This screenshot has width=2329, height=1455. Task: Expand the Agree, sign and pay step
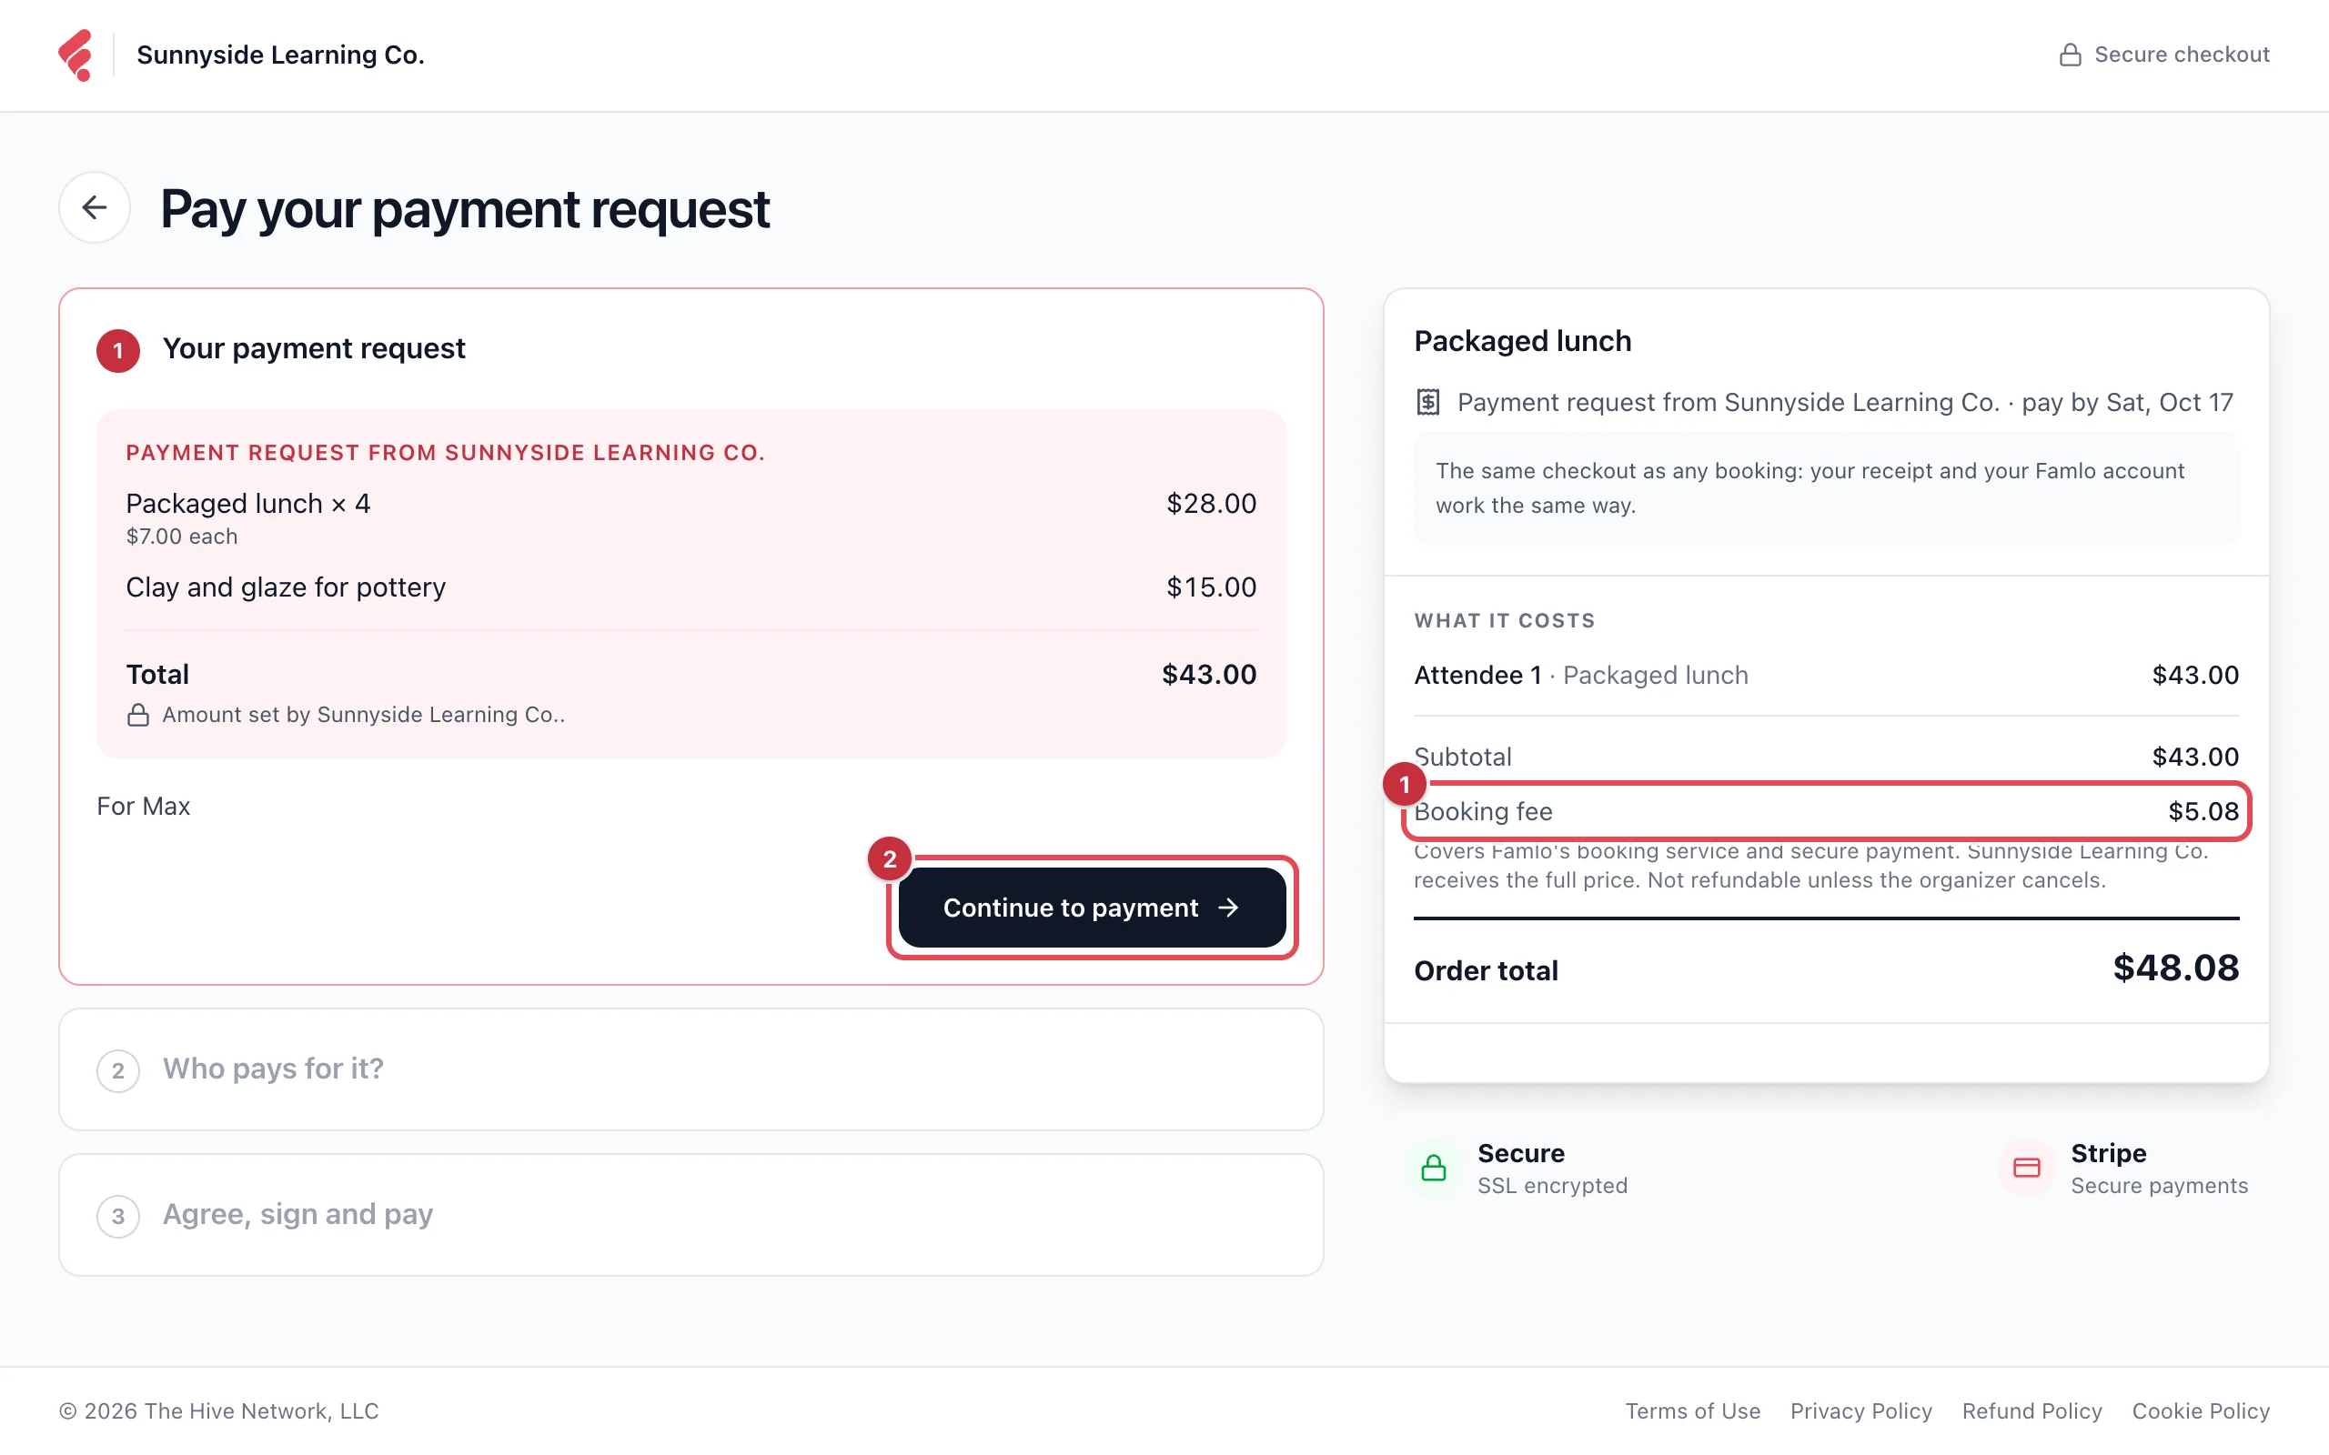click(691, 1214)
